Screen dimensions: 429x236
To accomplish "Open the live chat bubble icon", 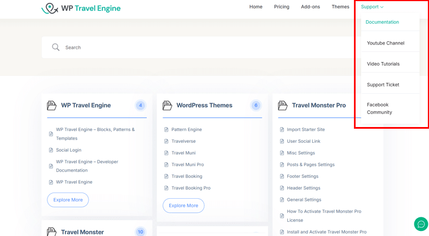I will 421,224.
